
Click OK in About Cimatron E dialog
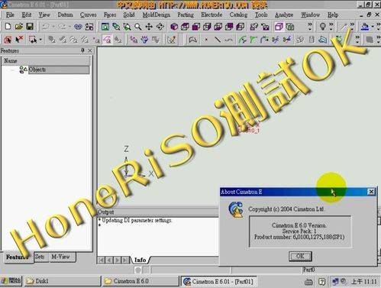click(300, 256)
